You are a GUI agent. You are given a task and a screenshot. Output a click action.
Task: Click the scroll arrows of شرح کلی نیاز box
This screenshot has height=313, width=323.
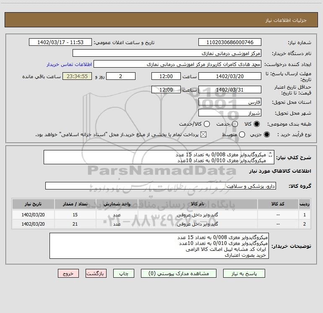[x=271, y=154]
